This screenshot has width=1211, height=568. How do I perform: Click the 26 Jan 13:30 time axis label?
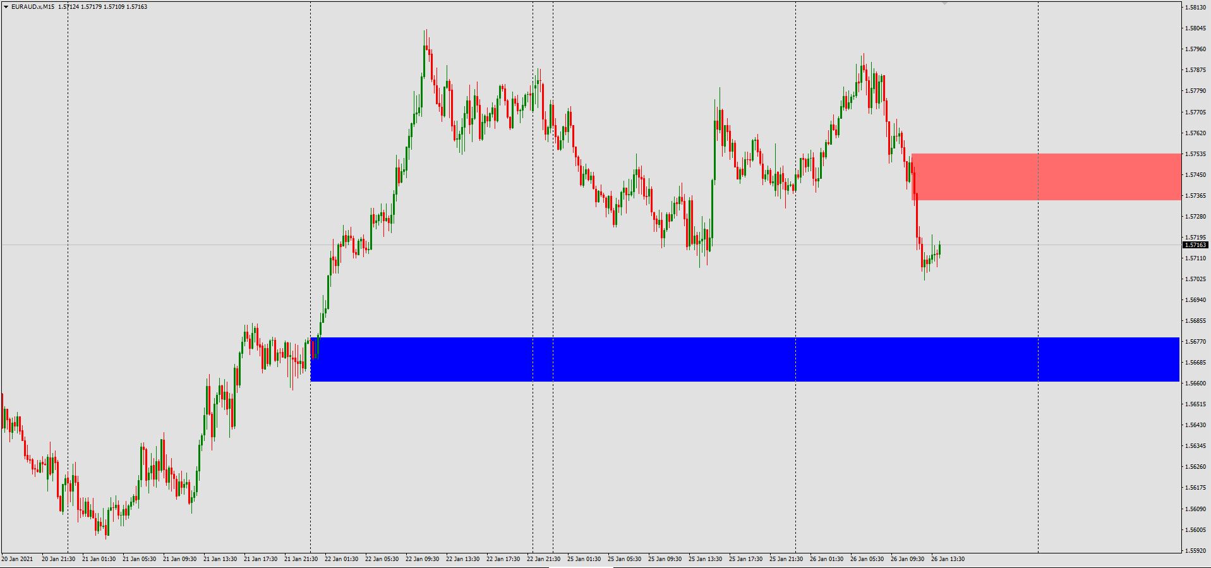948,559
